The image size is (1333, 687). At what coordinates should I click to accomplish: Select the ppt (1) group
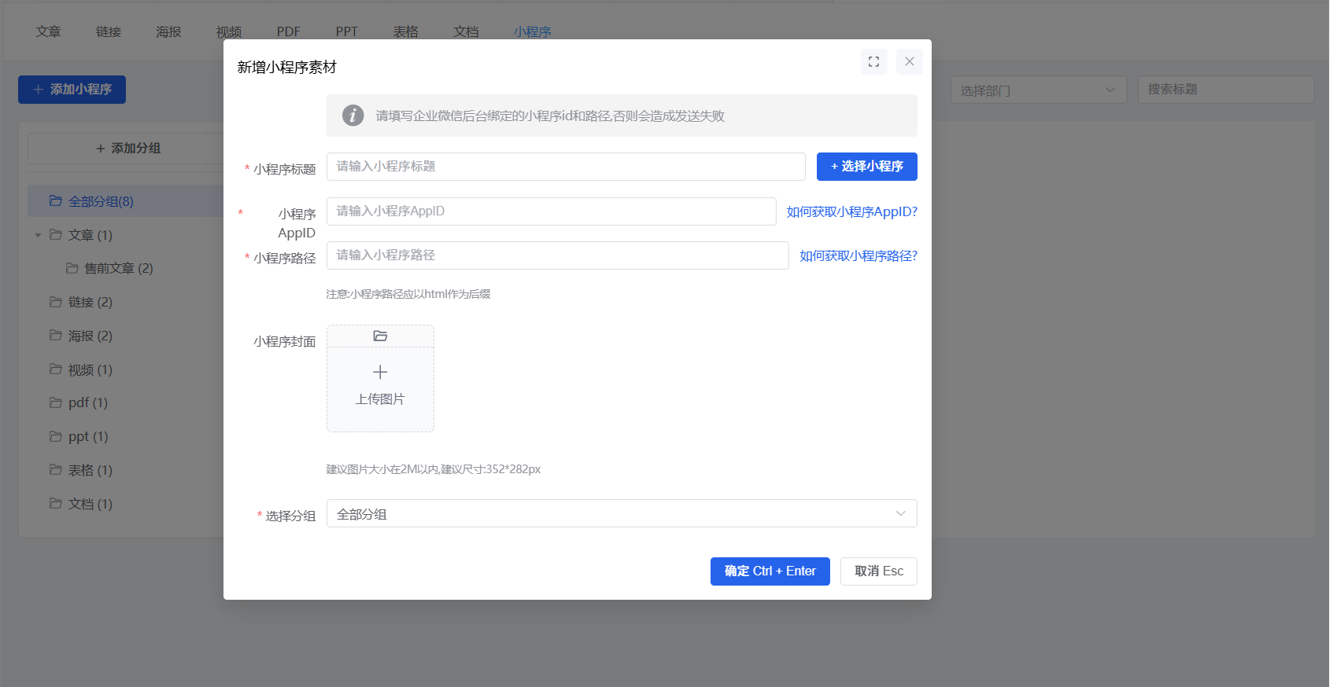pyautogui.click(x=88, y=436)
